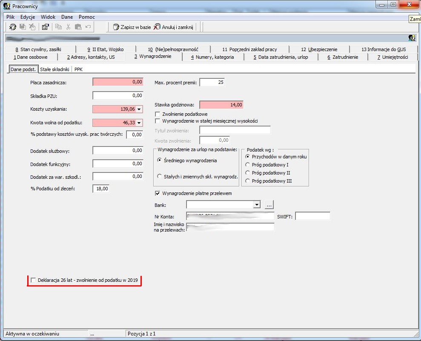
Task: Click the Imię i nazwisko na przelewach field
Action: tap(230, 227)
